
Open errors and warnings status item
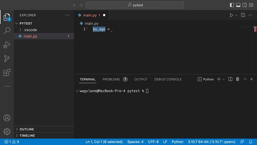click(x=12, y=142)
